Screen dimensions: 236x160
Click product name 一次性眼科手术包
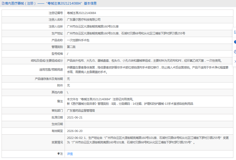point(78,40)
